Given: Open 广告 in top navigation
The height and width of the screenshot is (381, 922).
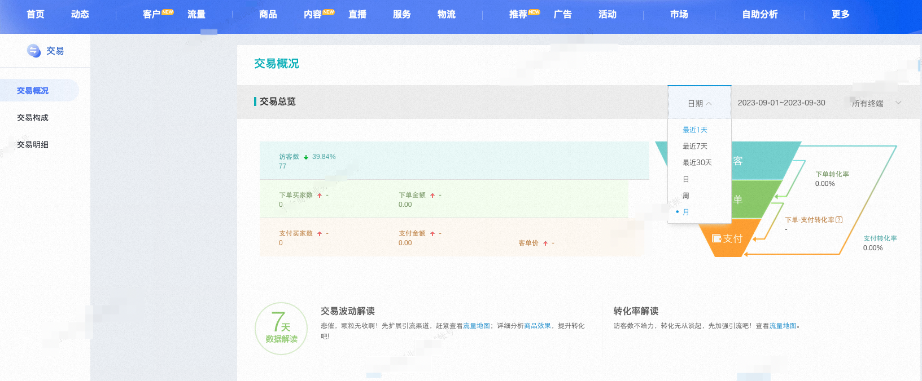Looking at the screenshot, I should click(563, 14).
